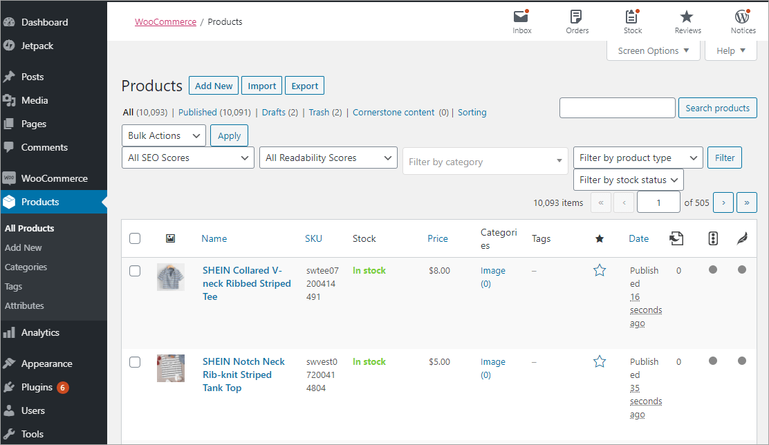Click the Import button
This screenshot has width=769, height=445.
tap(262, 86)
